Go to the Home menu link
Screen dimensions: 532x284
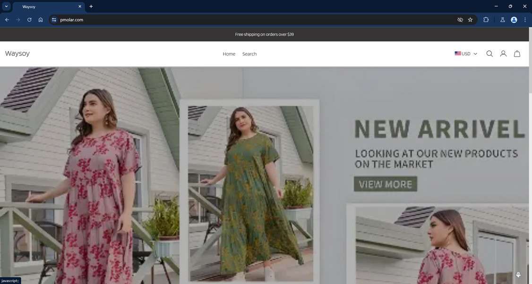(x=229, y=54)
